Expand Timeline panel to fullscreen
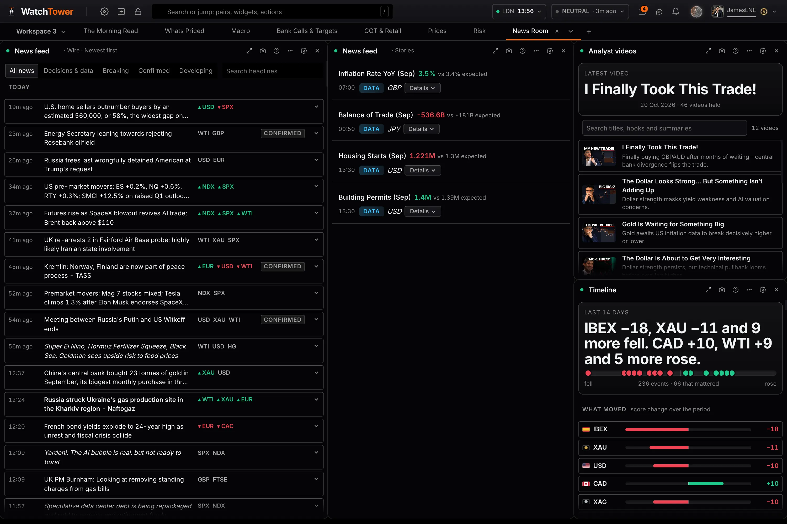 point(708,290)
